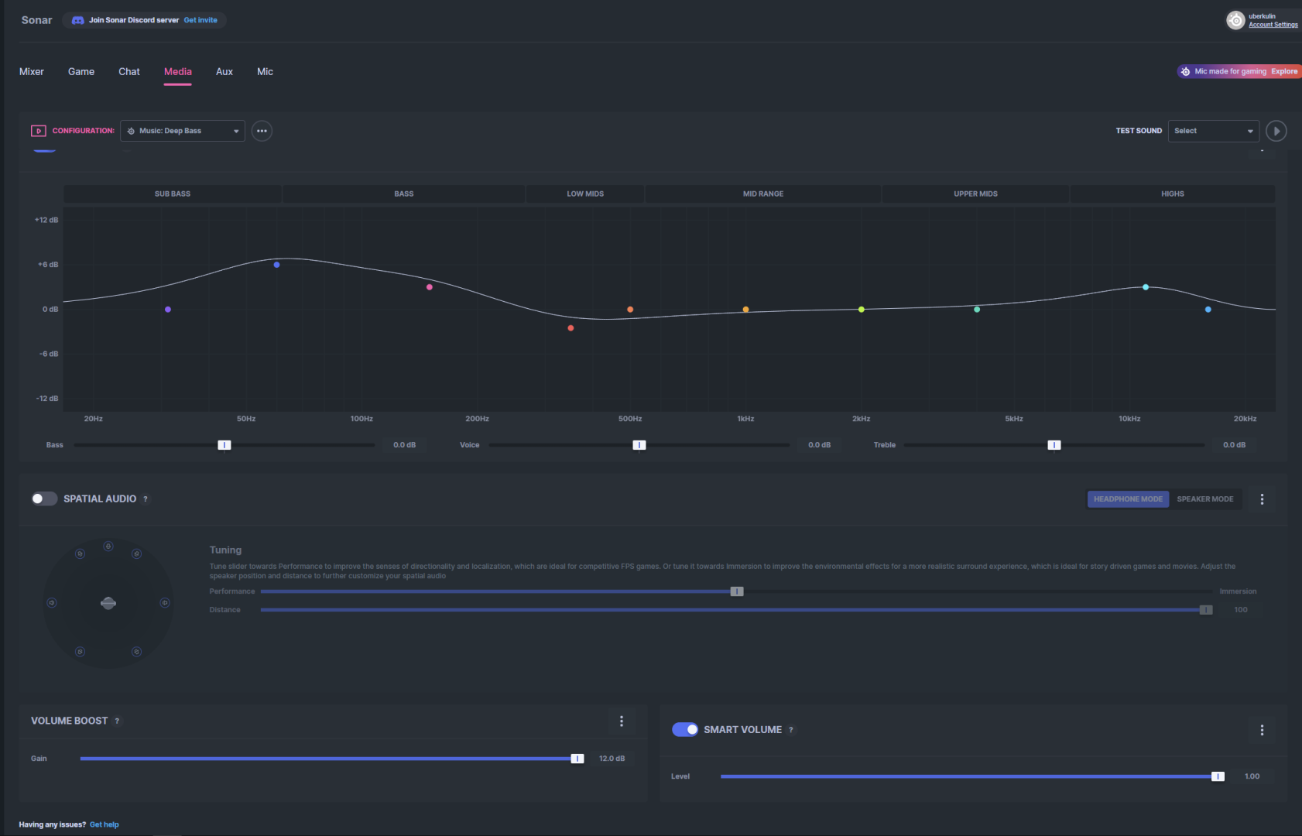This screenshot has height=836, width=1302.
Task: Click Explore on the mic banner
Action: pyautogui.click(x=1284, y=71)
